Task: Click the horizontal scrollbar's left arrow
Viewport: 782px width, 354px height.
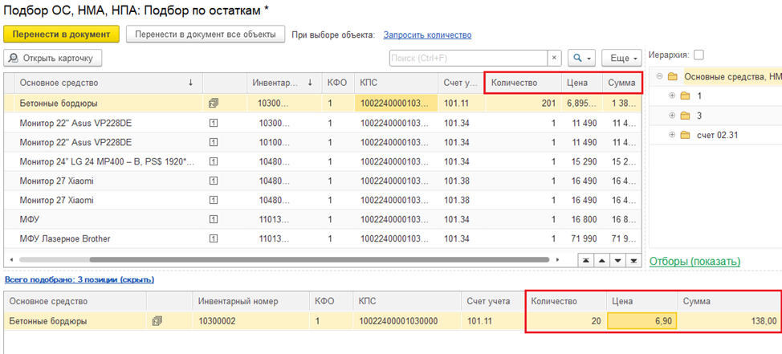Action: 11,260
